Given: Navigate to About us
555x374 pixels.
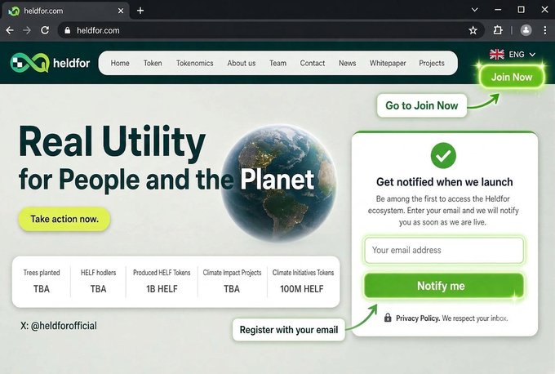Looking at the screenshot, I should [242, 63].
